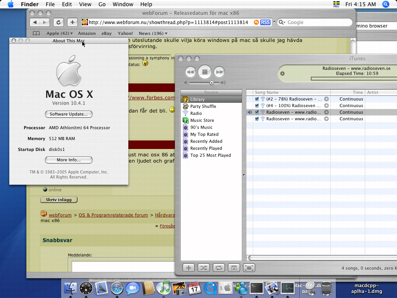The height and width of the screenshot is (298, 397).
Task: Click Software Update in About This Mac
Action: (x=69, y=114)
